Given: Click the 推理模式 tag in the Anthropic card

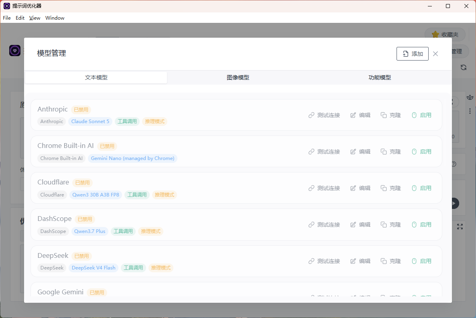Looking at the screenshot, I should point(155,122).
